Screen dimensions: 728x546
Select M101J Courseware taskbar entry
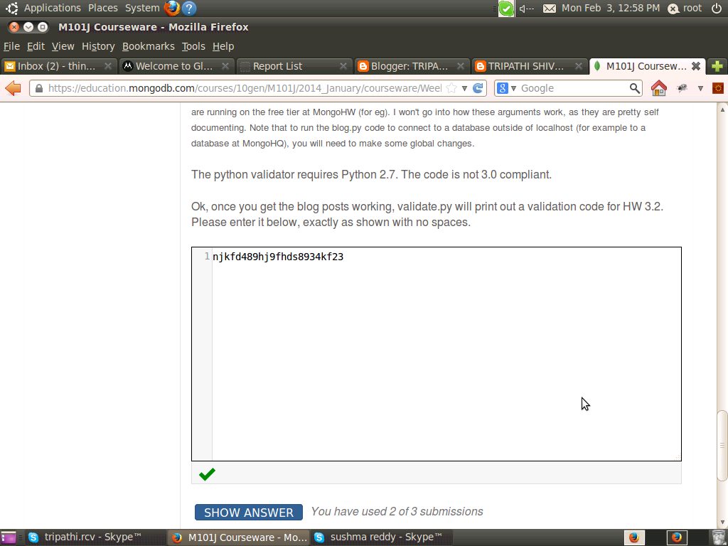pyautogui.click(x=237, y=537)
